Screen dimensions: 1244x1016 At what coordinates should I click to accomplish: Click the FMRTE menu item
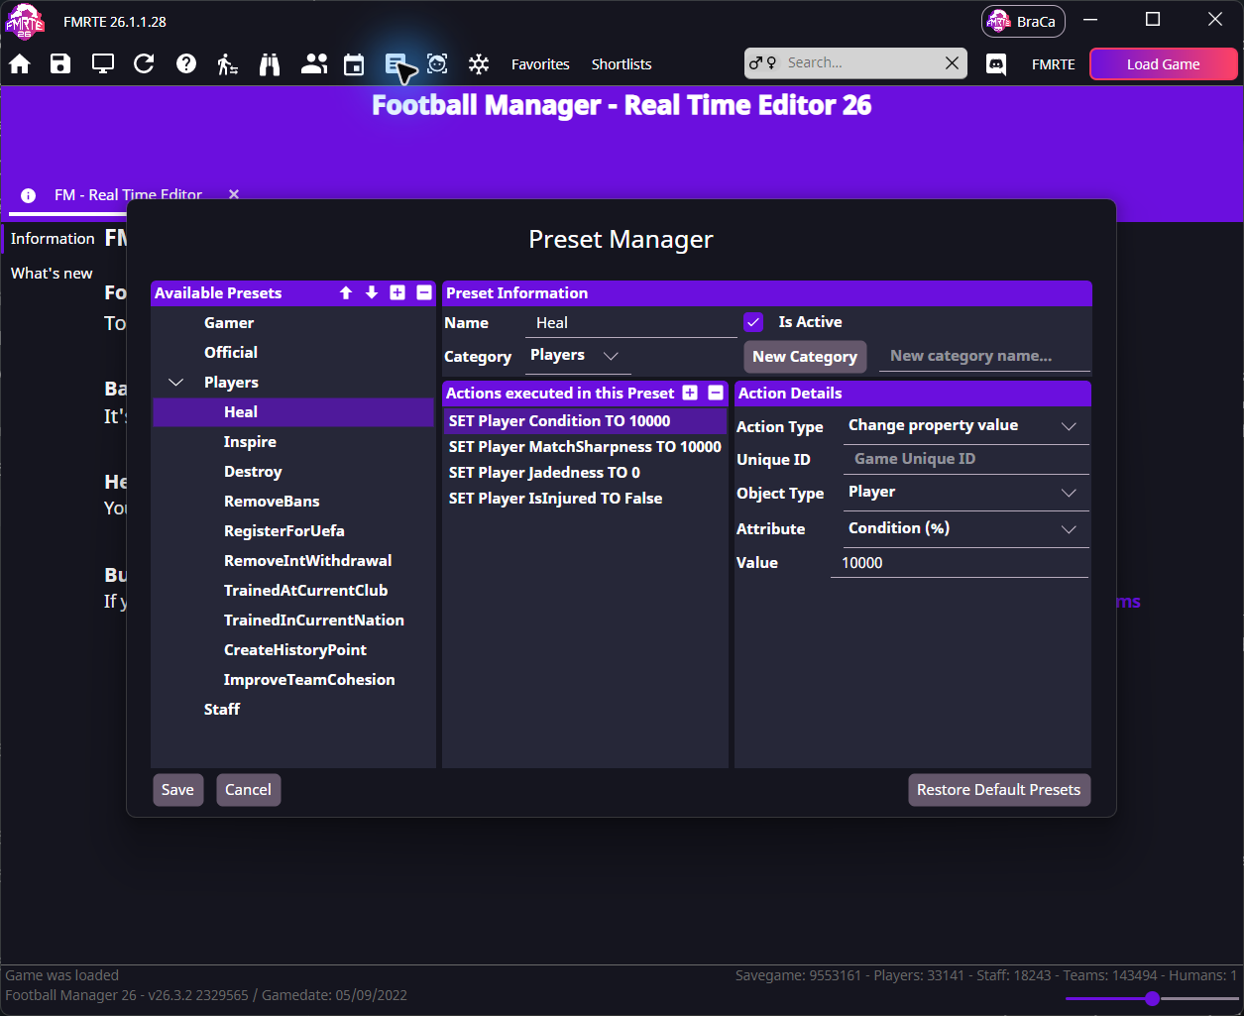(1053, 64)
